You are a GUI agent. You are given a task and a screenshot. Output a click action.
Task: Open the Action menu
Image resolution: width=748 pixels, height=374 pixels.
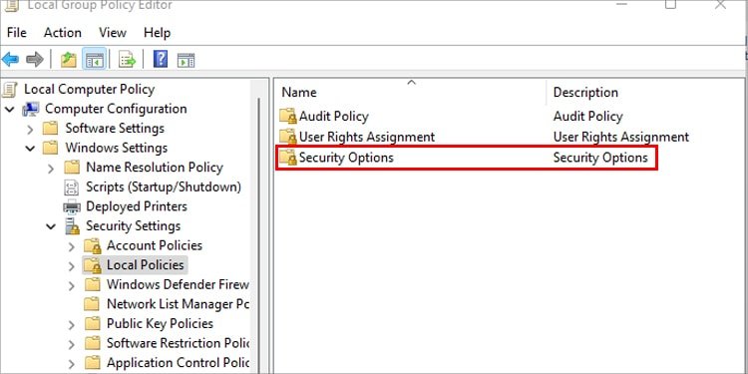pyautogui.click(x=63, y=33)
